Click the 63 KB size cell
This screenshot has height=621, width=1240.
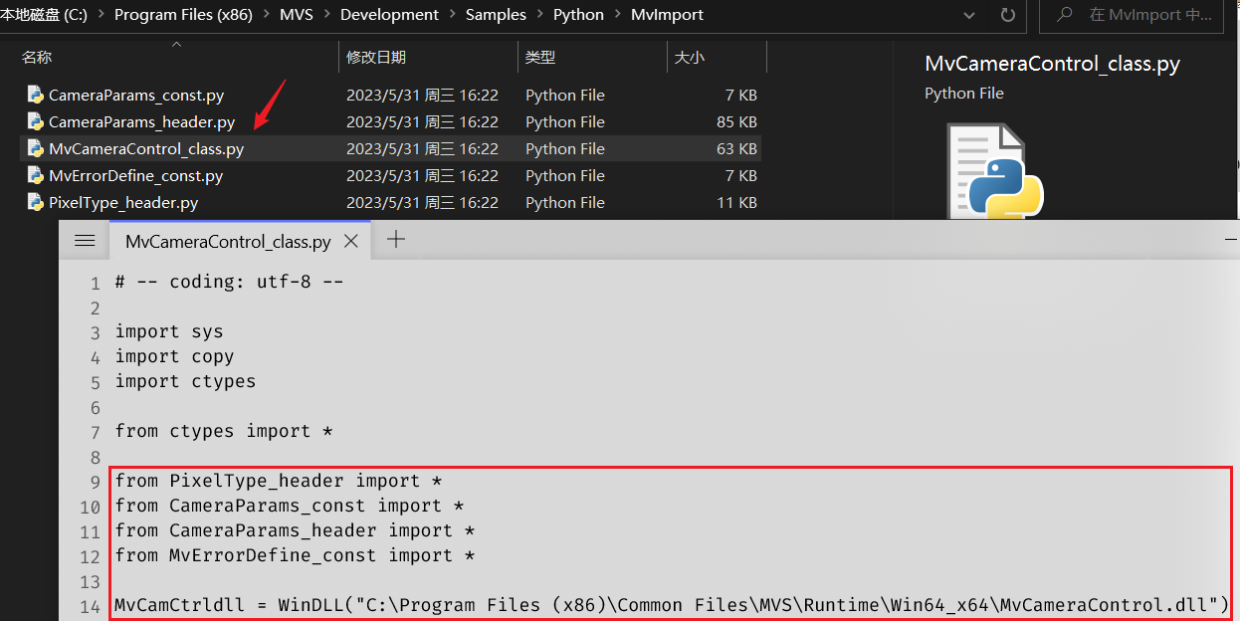coord(736,149)
